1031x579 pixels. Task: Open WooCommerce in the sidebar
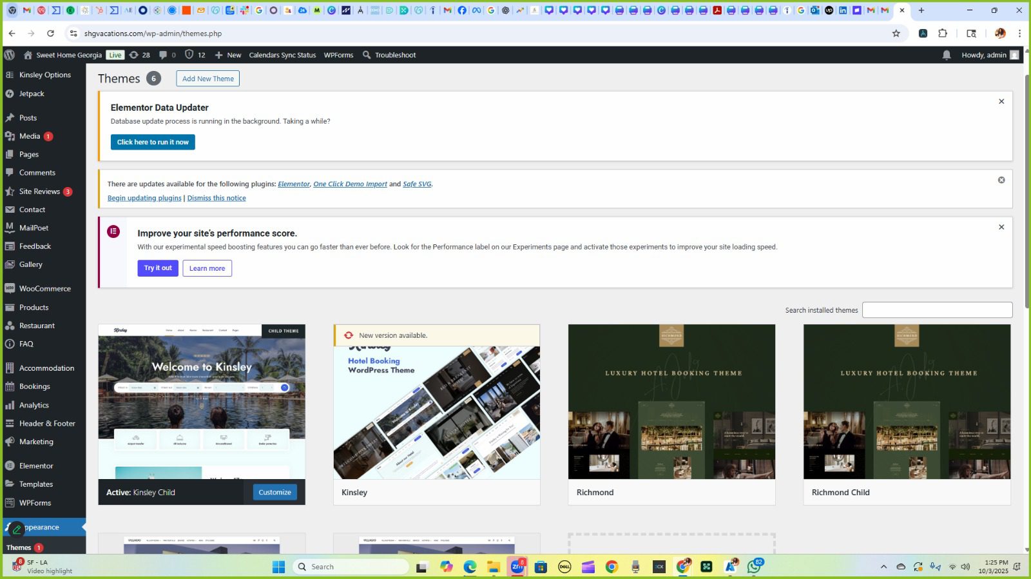click(x=44, y=289)
